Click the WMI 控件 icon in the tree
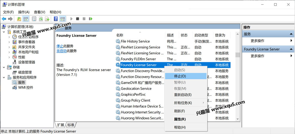 pyautogui.click(x=14, y=88)
